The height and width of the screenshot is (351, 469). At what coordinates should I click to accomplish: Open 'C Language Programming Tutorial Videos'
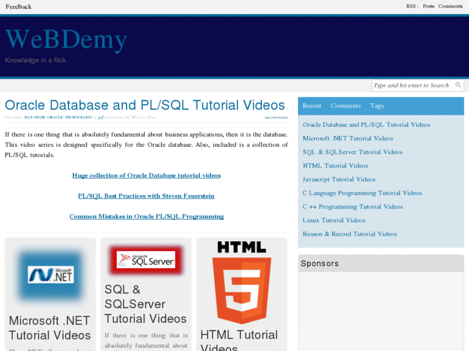[x=362, y=193]
